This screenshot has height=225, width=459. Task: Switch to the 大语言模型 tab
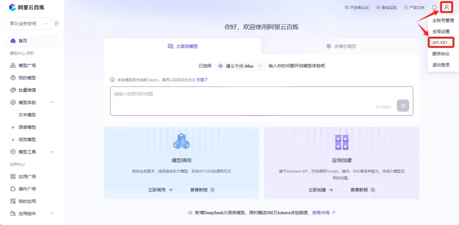[x=183, y=46]
